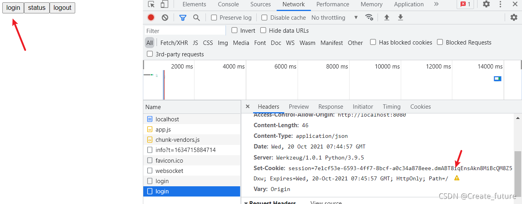Image resolution: width=522 pixels, height=204 pixels.
Task: Show more DevTools tabs via chevrons
Action: pos(436,4)
